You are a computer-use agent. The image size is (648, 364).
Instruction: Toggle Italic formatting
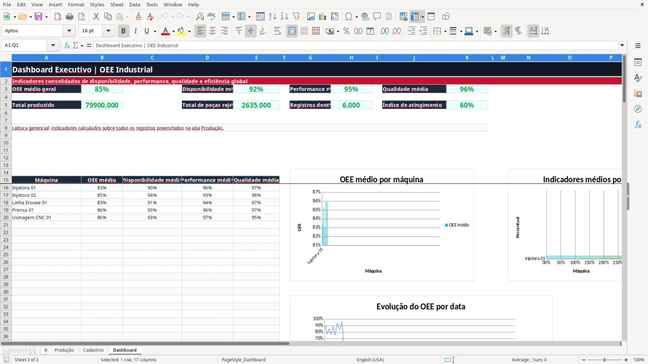tap(136, 31)
